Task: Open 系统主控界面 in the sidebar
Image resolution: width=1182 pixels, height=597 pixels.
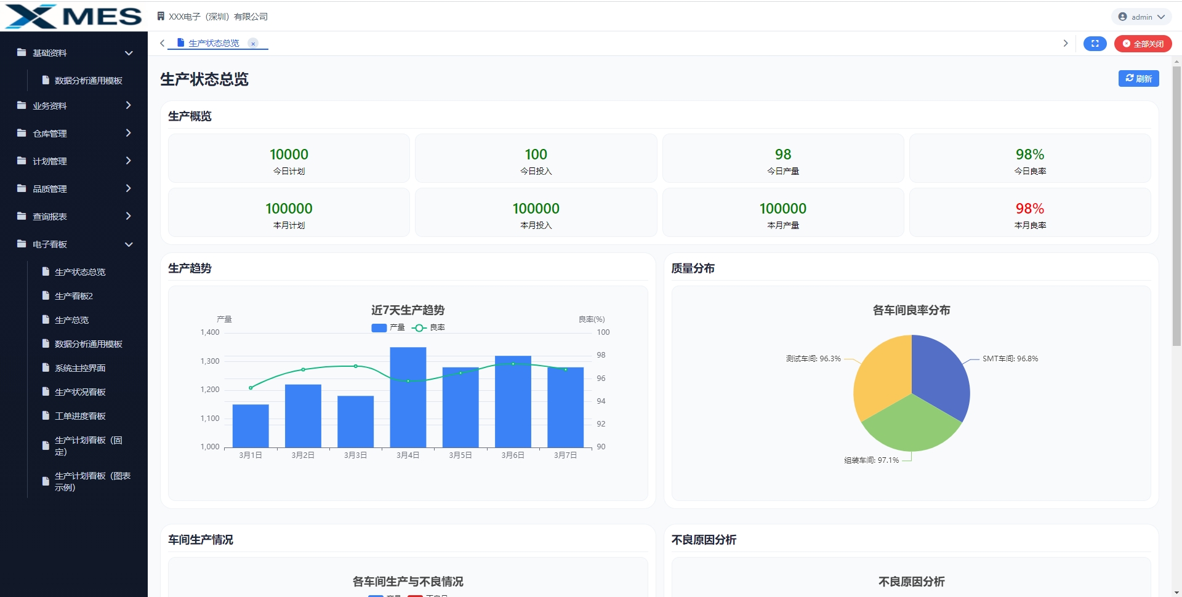Action: tap(80, 368)
